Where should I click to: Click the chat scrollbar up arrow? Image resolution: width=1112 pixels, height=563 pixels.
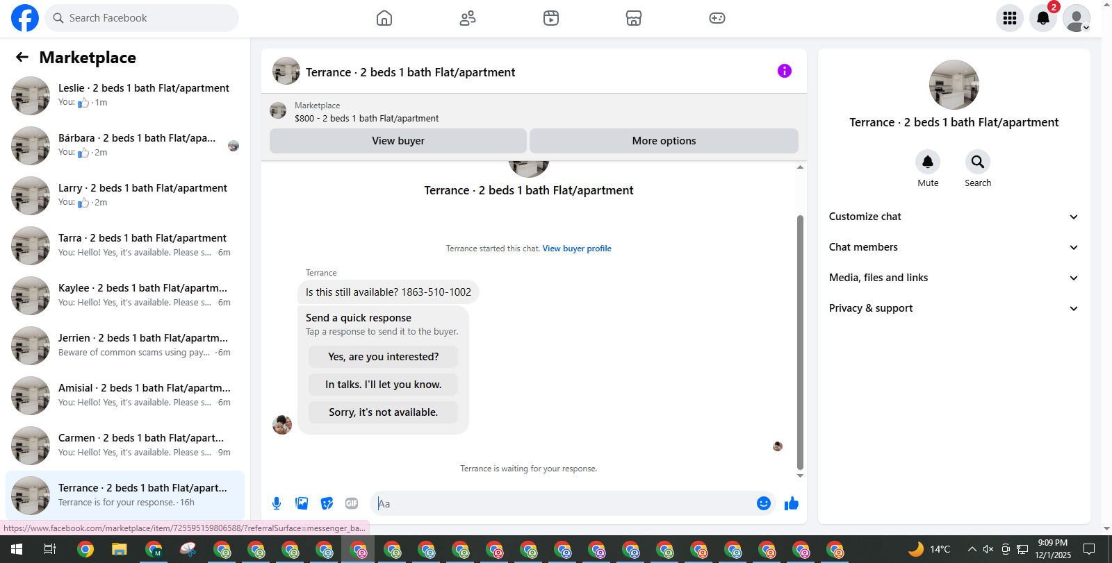click(x=800, y=167)
